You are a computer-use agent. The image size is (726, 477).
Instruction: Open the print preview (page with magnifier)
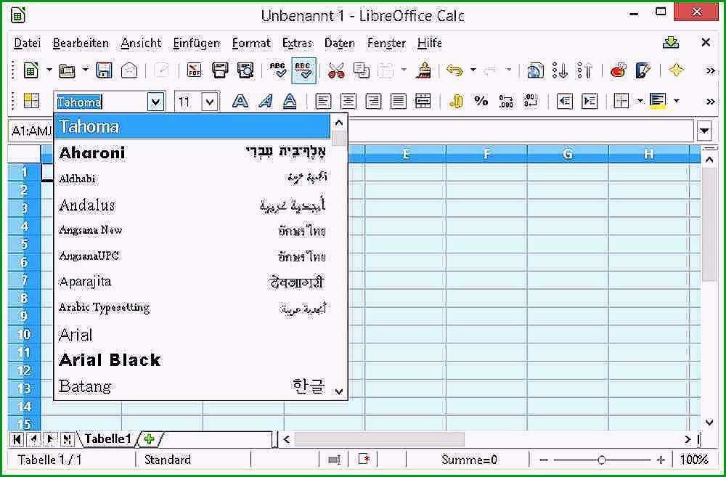coord(245,70)
